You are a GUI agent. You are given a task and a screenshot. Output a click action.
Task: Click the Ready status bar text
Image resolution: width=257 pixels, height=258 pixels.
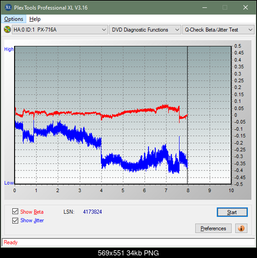click(x=10, y=243)
